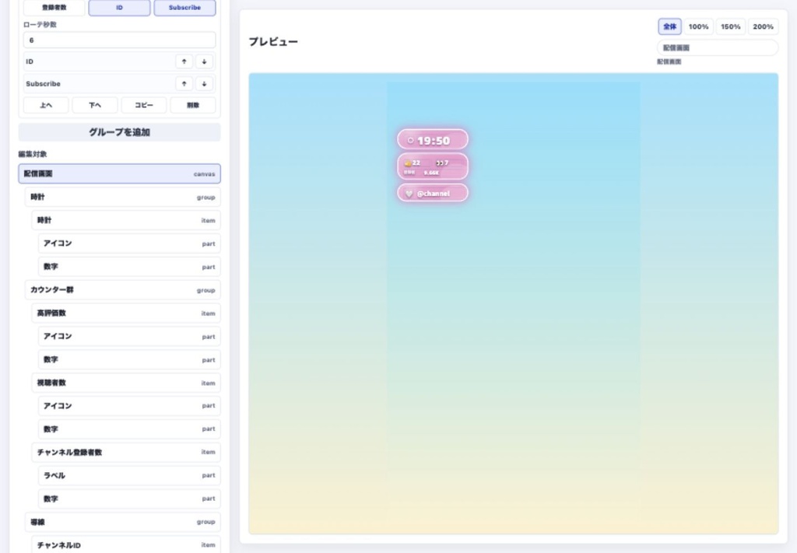This screenshot has width=797, height=553.
Task: Click the グループを追加 button
Action: click(119, 132)
